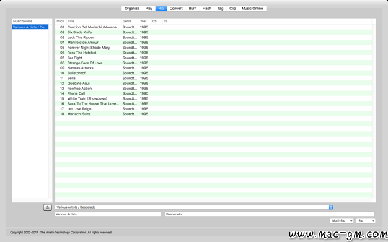
Task: Select track Bar Fight
Action: tap(213, 58)
